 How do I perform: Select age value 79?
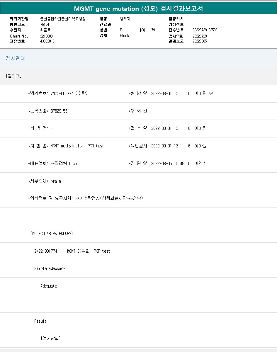coord(153,30)
